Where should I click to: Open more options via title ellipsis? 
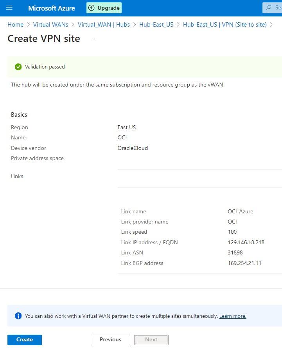tap(93, 39)
